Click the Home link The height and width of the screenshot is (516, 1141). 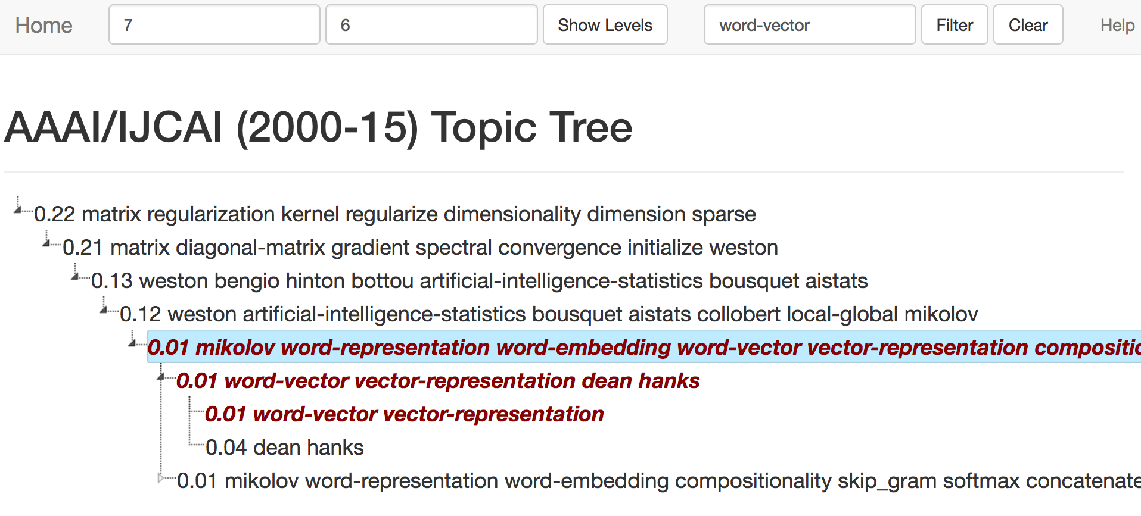pos(43,26)
